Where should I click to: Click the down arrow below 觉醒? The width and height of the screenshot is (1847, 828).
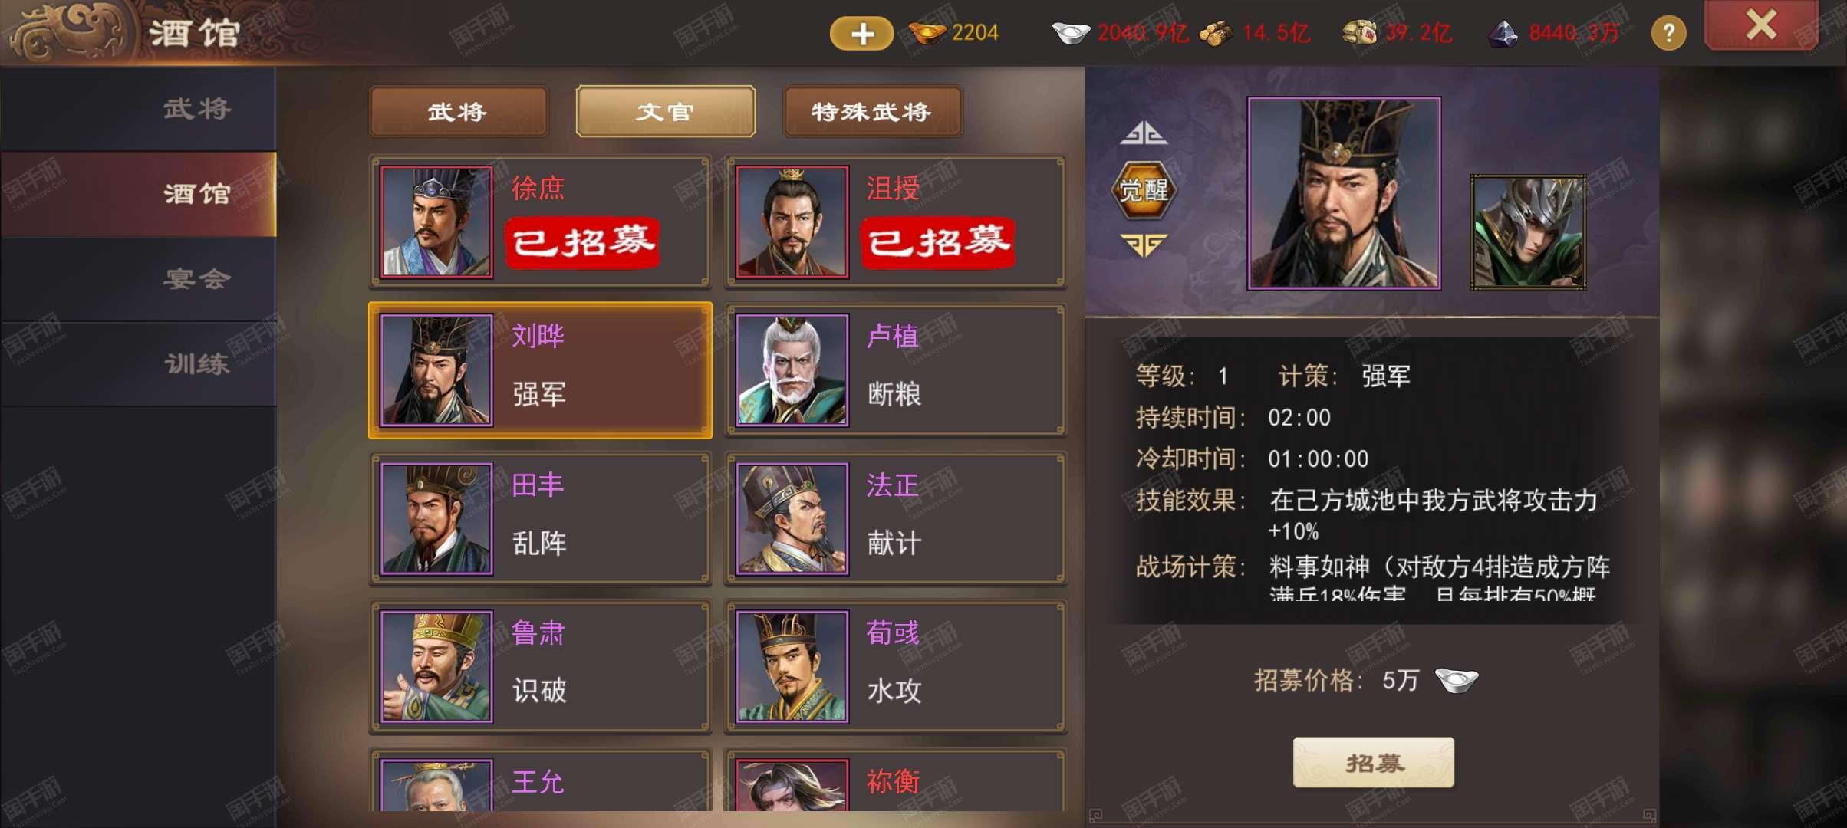coord(1144,245)
